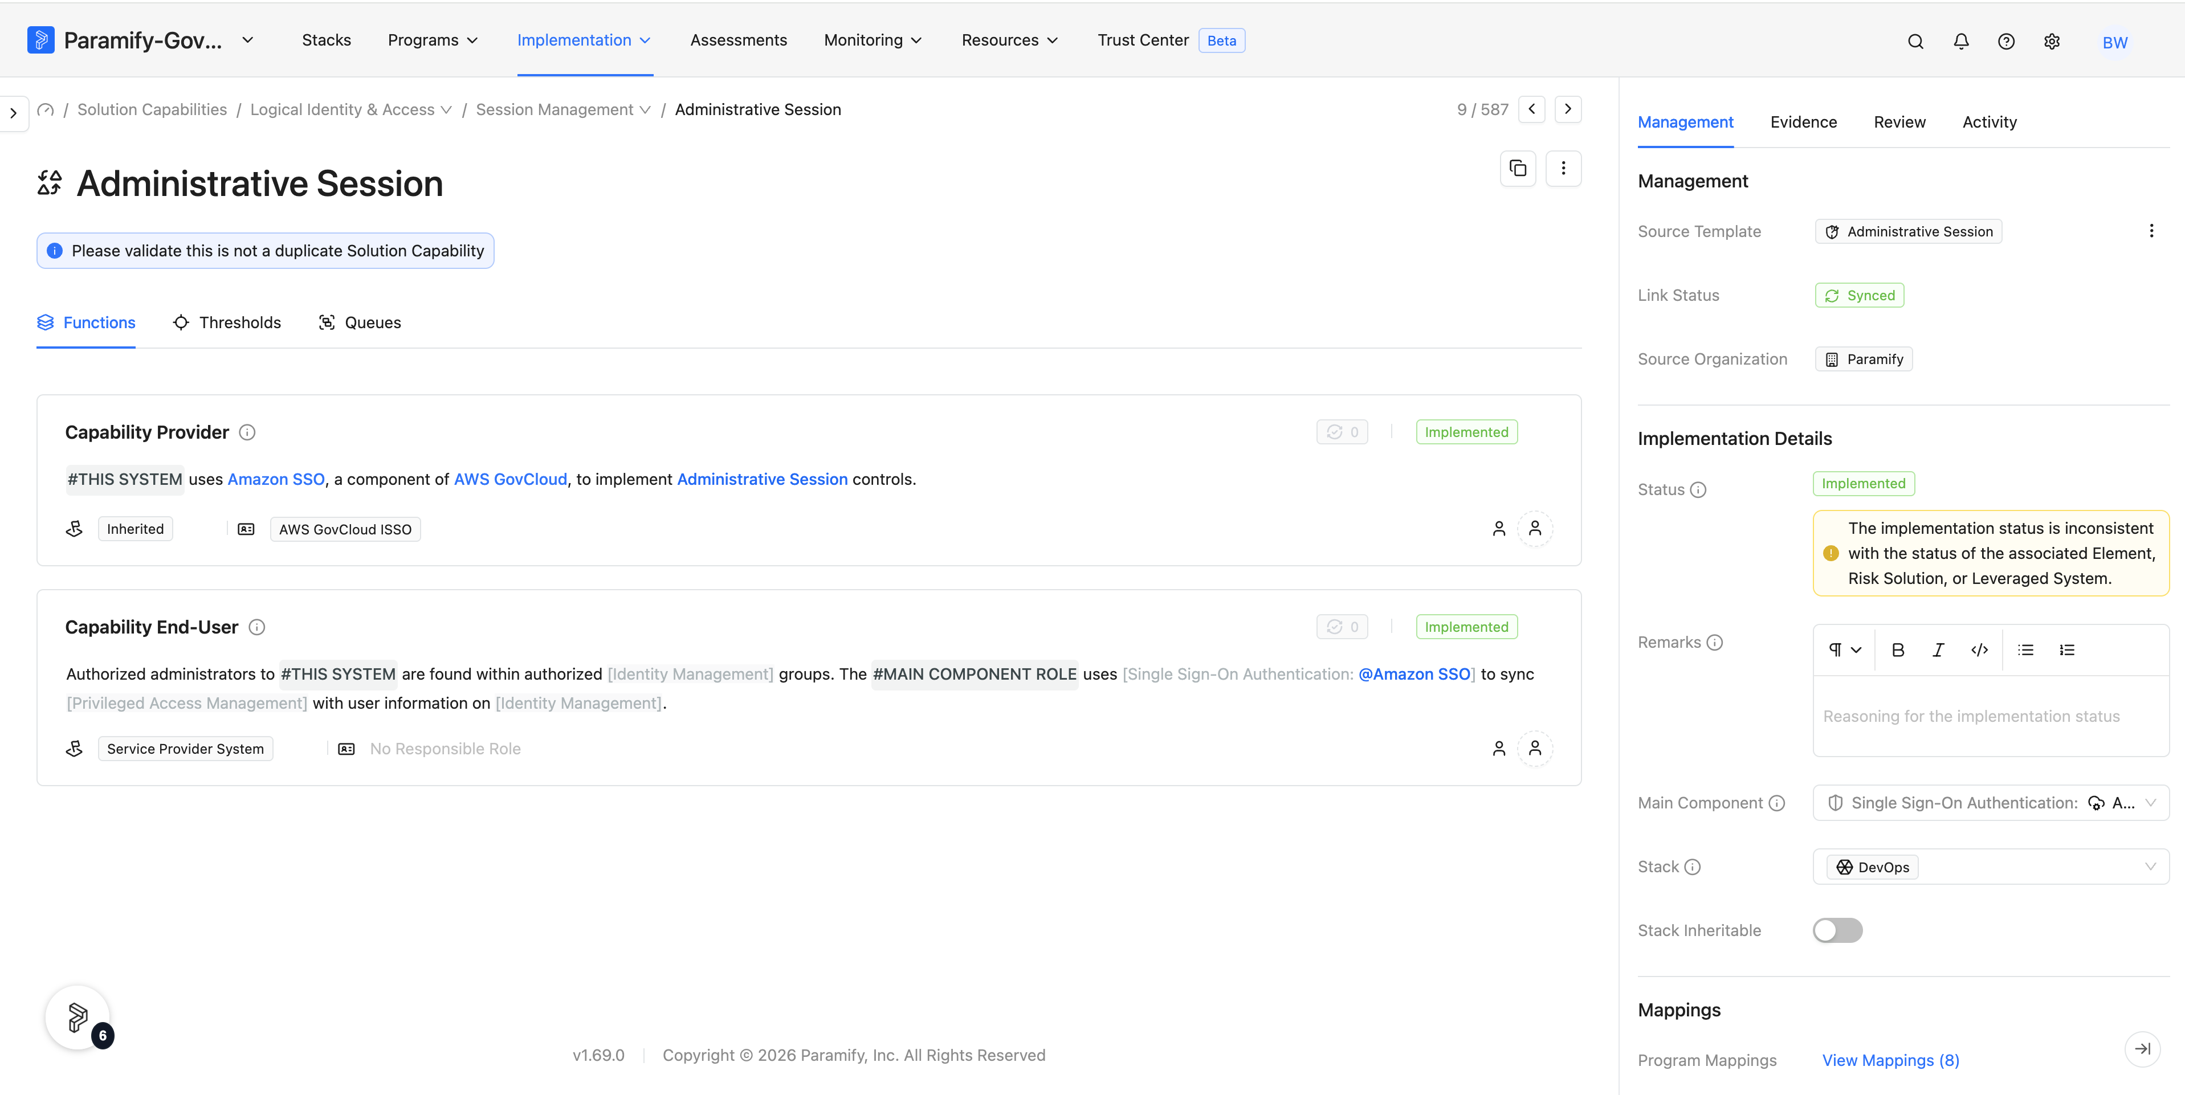This screenshot has width=2185, height=1095.
Task: Switch to Activity tab
Action: [x=1989, y=122]
